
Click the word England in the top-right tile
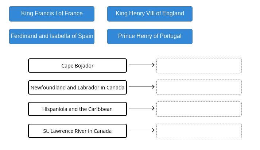[173, 13]
